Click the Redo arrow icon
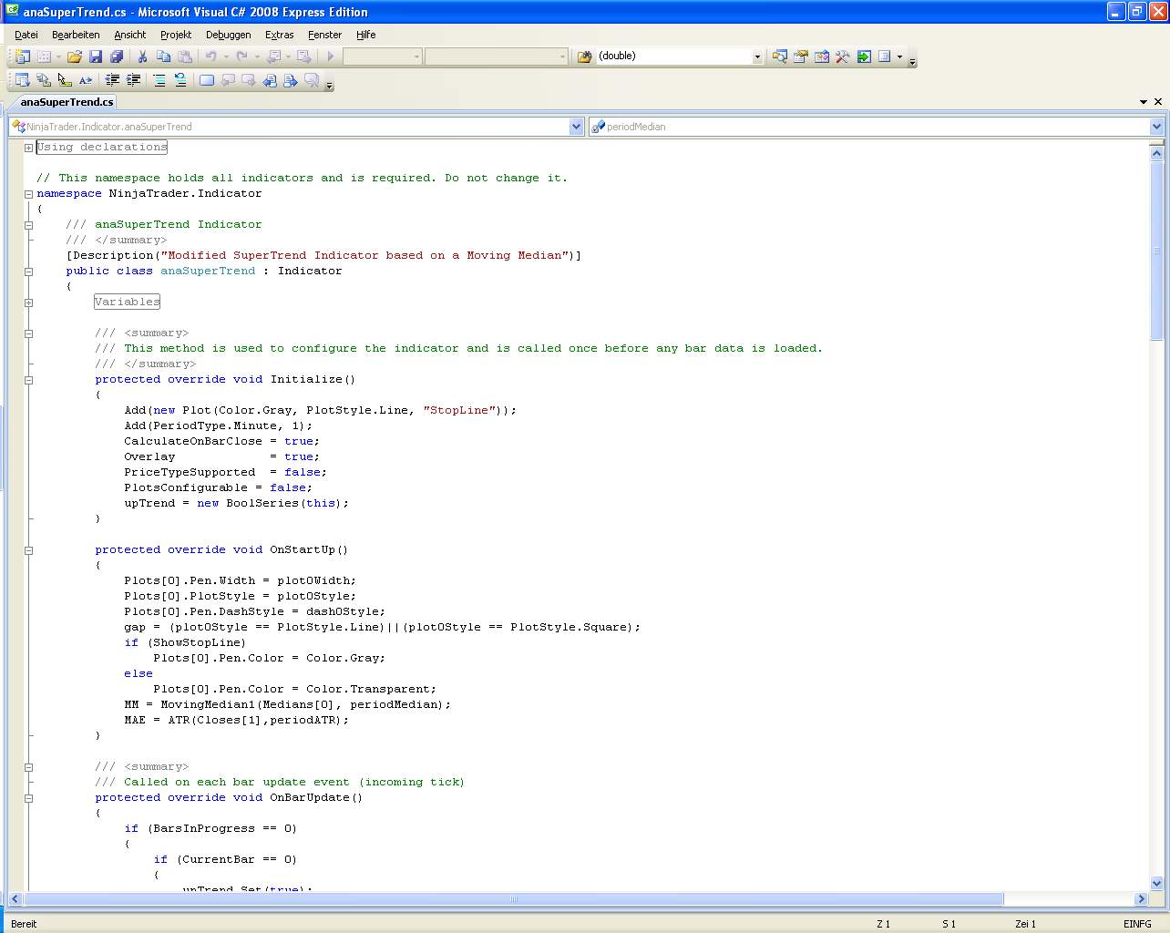The width and height of the screenshot is (1170, 933). click(242, 56)
